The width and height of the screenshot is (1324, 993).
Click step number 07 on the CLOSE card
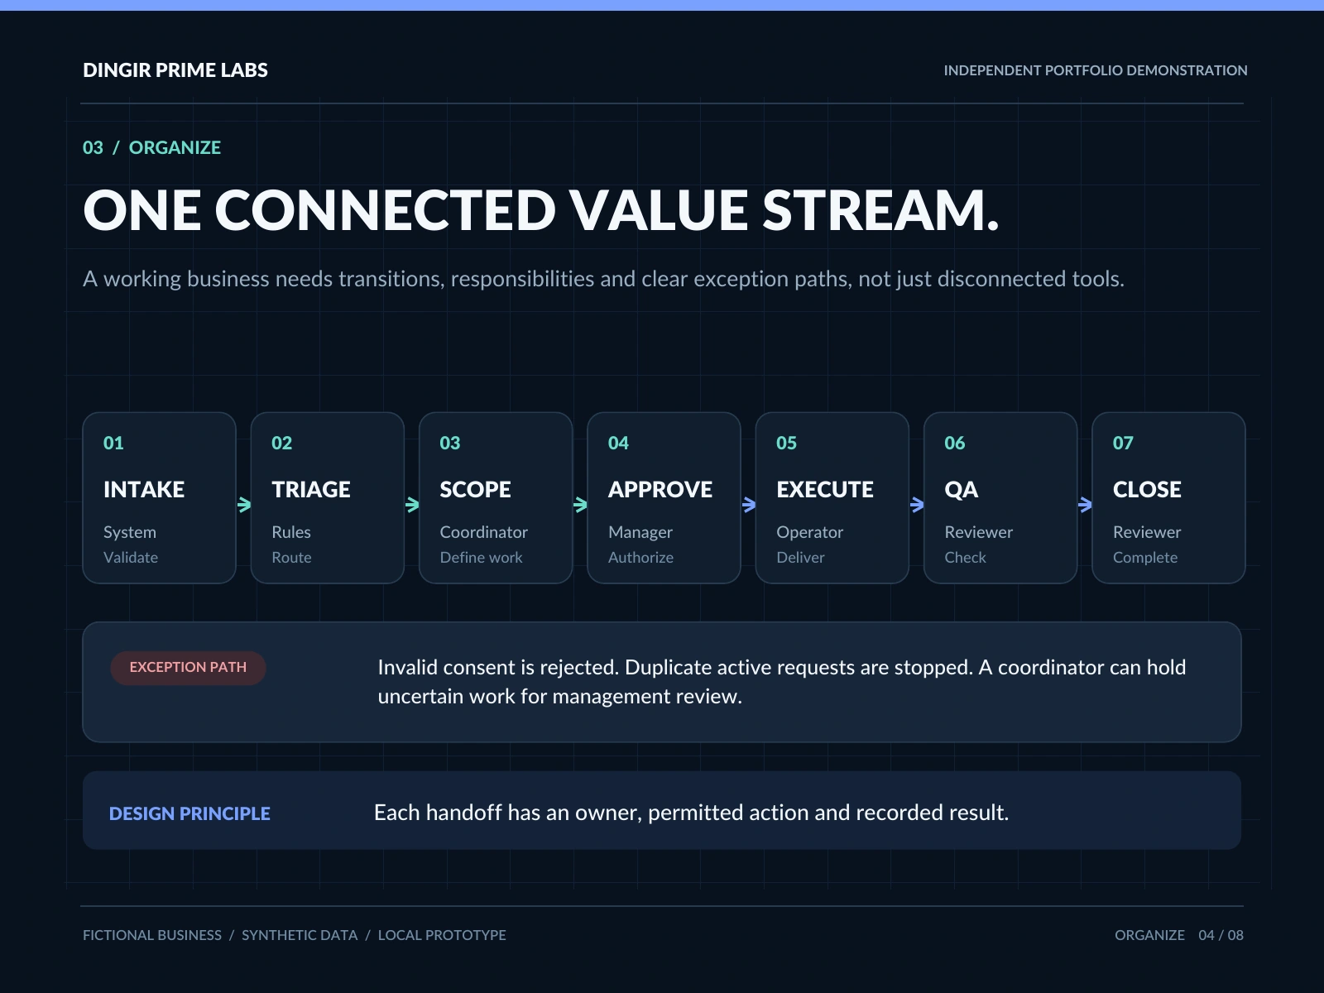1123,444
